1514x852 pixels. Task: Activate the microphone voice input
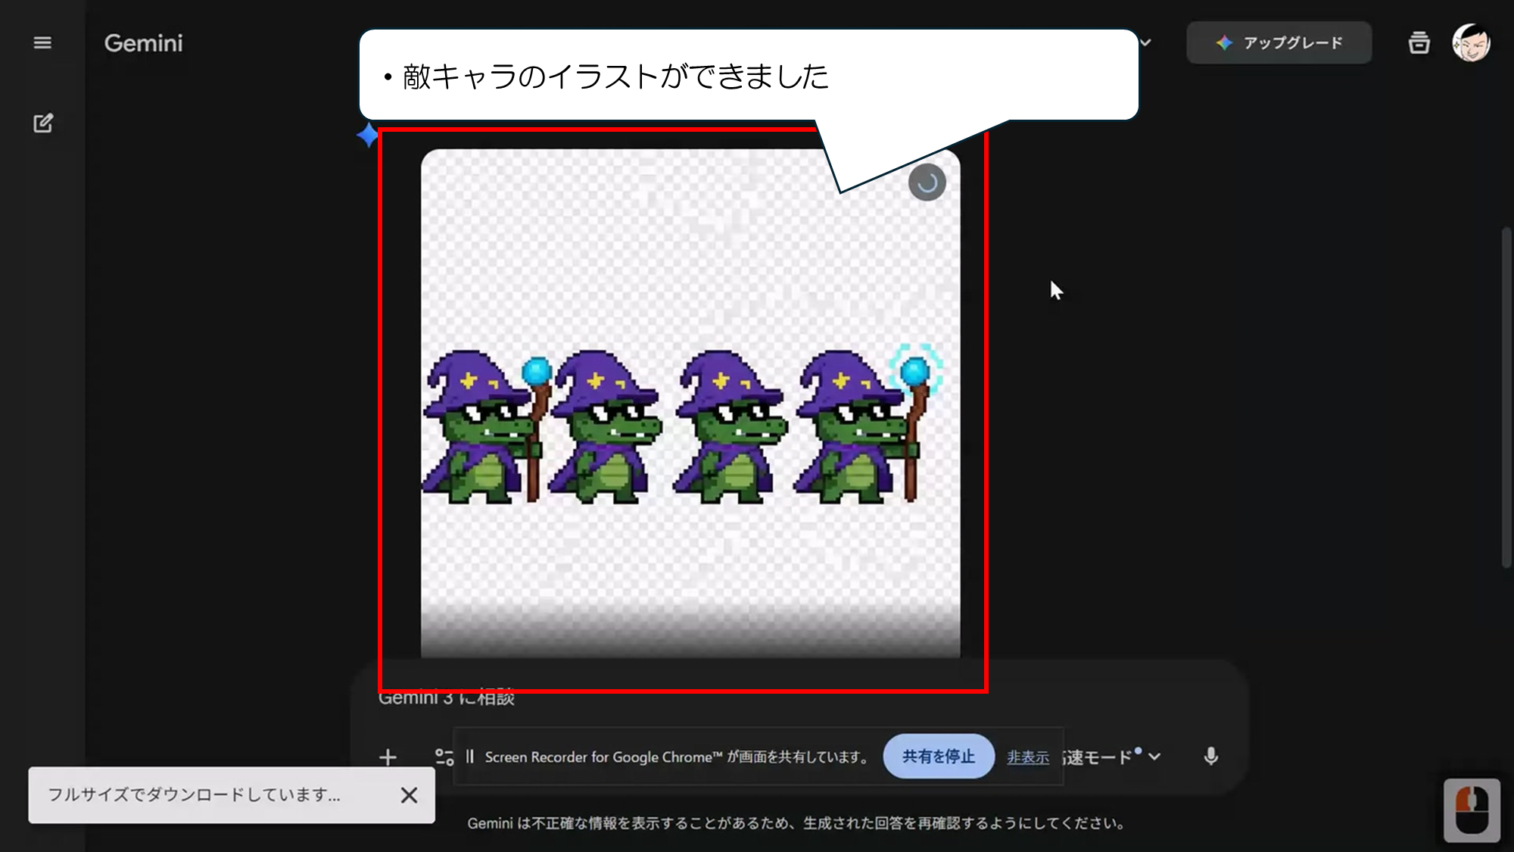[x=1210, y=756]
